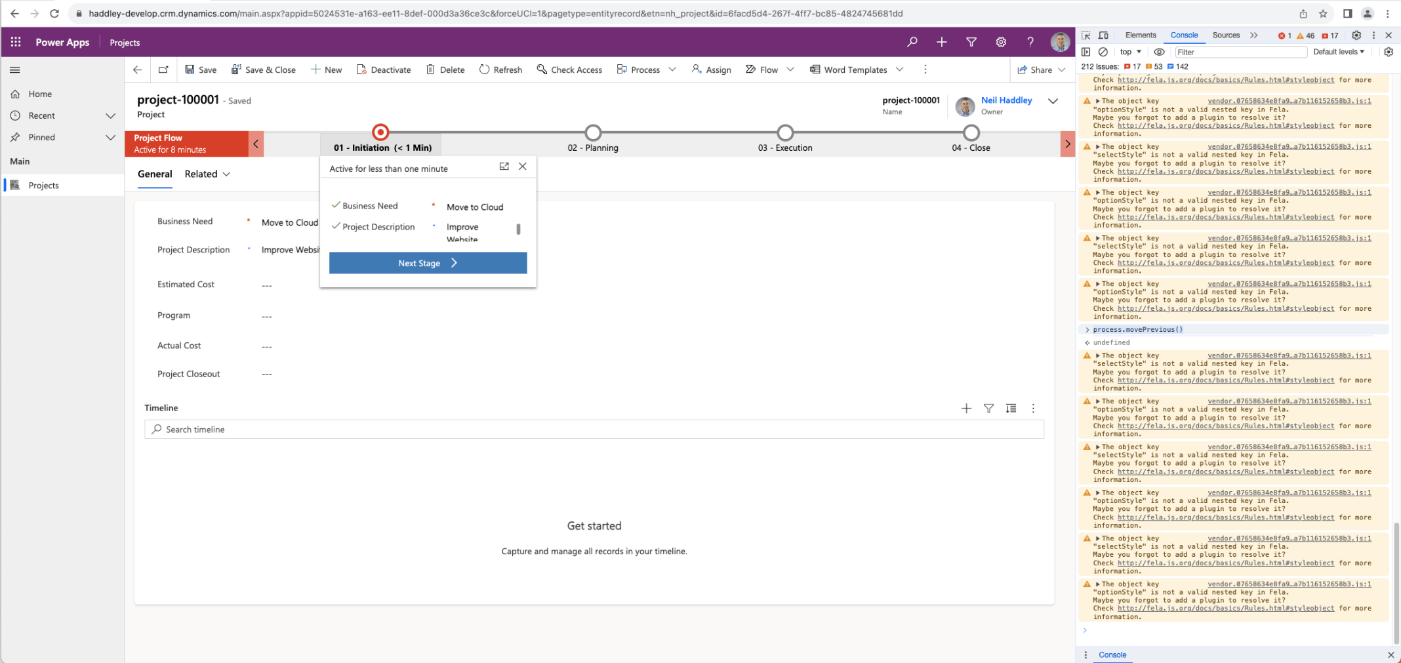Viewport: 1401px width, 663px height.
Task: Open record in new window icon
Action: click(163, 70)
